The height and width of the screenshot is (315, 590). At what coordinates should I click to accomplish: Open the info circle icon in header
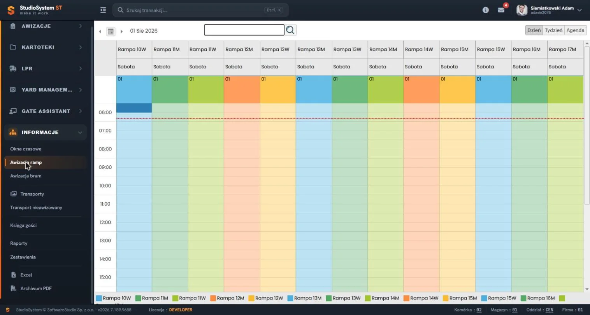pos(486,10)
